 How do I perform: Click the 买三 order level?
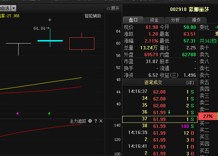(x=204, y=137)
